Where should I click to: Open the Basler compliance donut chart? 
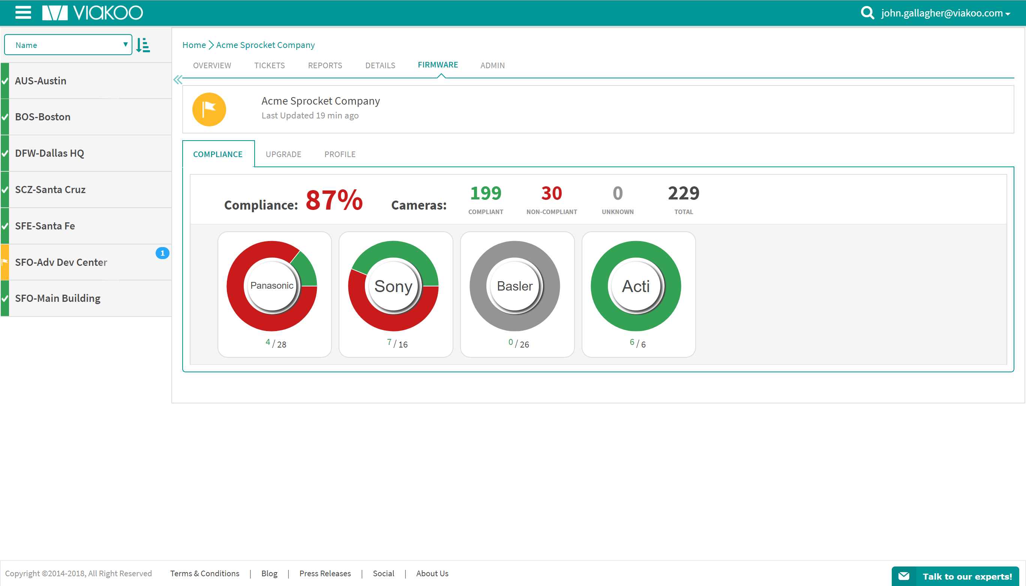514,286
